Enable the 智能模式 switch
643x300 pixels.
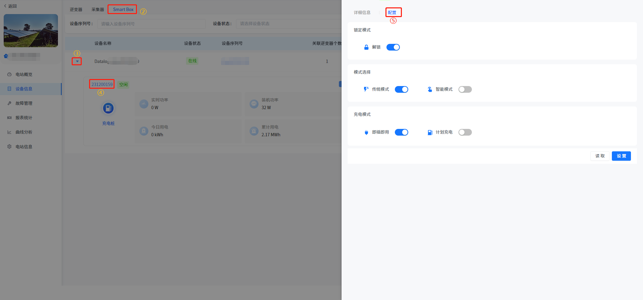pyautogui.click(x=465, y=89)
